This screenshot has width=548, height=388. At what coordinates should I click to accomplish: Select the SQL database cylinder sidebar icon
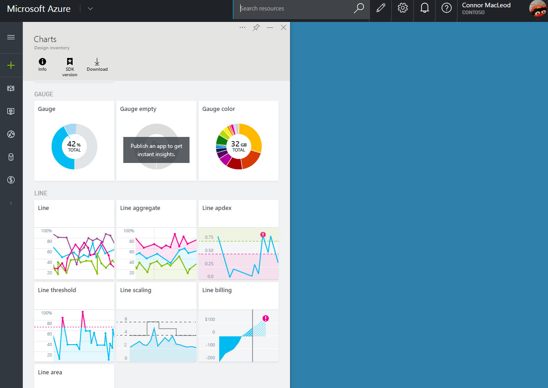coord(11,157)
